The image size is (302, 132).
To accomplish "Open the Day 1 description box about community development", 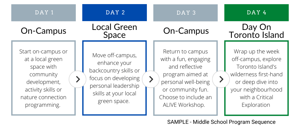I will pos(44,78).
